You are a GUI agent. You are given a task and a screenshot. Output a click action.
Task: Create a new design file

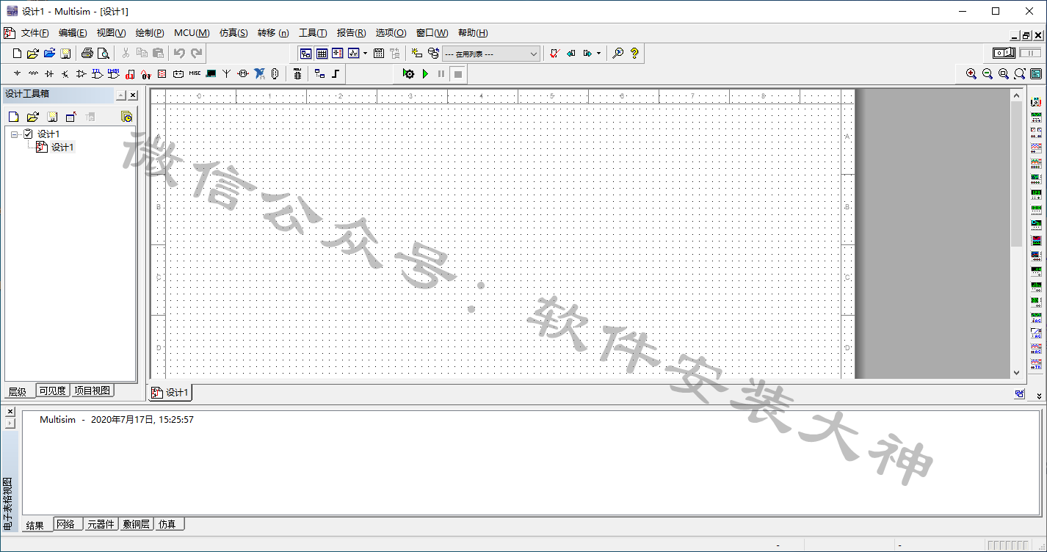pyautogui.click(x=18, y=53)
